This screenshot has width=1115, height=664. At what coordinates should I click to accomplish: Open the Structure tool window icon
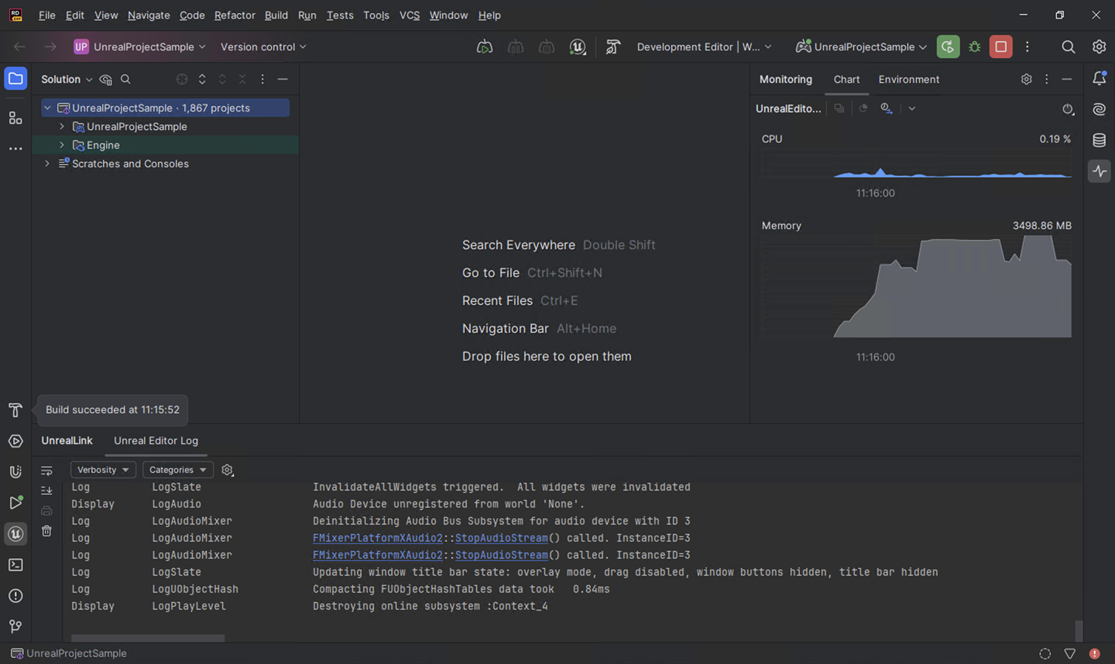[15, 118]
